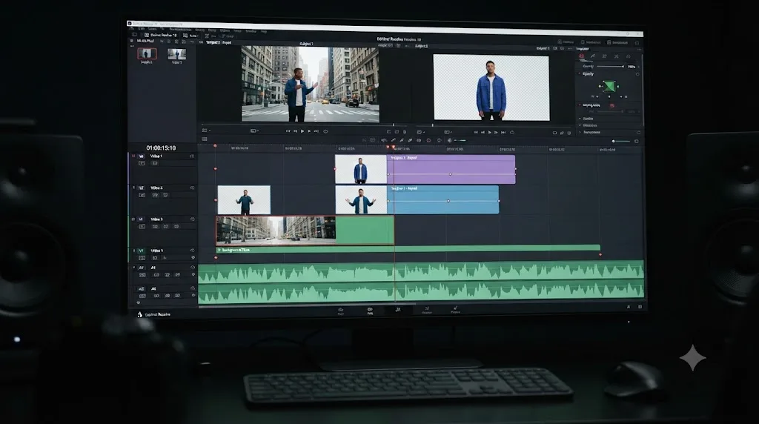Click the grid-view icon in the top toolbar
This screenshot has height=424, width=759.
pos(207,36)
